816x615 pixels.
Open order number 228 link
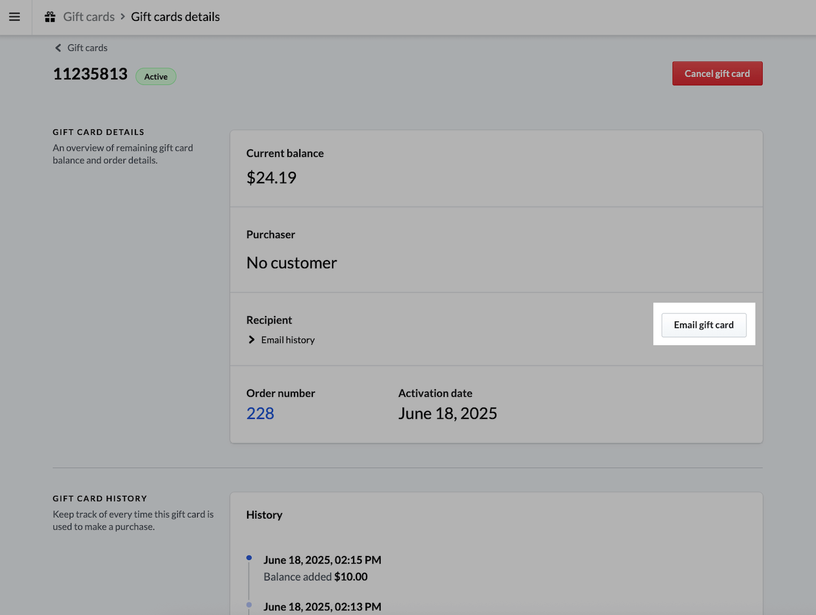click(260, 414)
